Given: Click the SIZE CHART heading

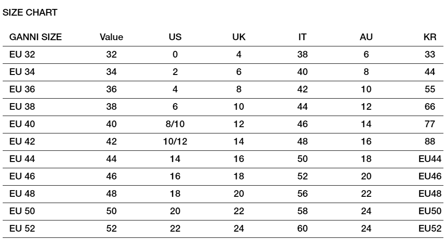Looking at the screenshot, I should (x=30, y=12).
